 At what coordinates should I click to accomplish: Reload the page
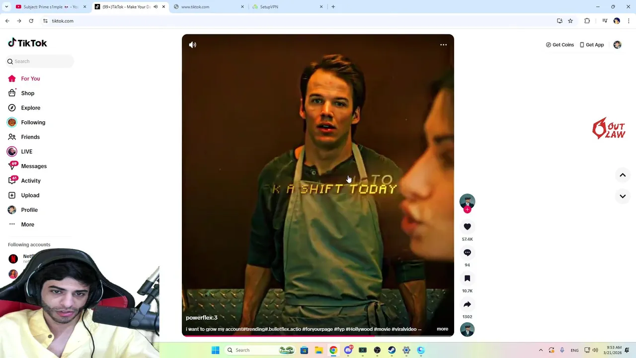point(31,21)
